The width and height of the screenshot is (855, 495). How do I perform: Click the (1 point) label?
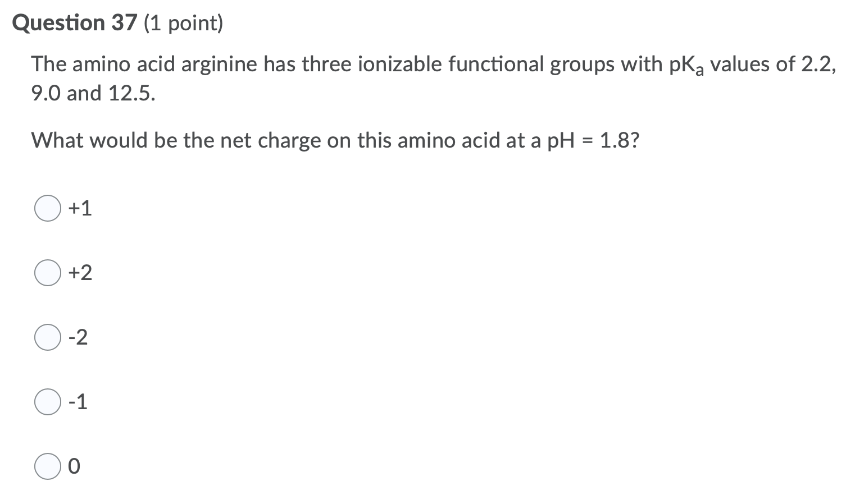tap(181, 24)
